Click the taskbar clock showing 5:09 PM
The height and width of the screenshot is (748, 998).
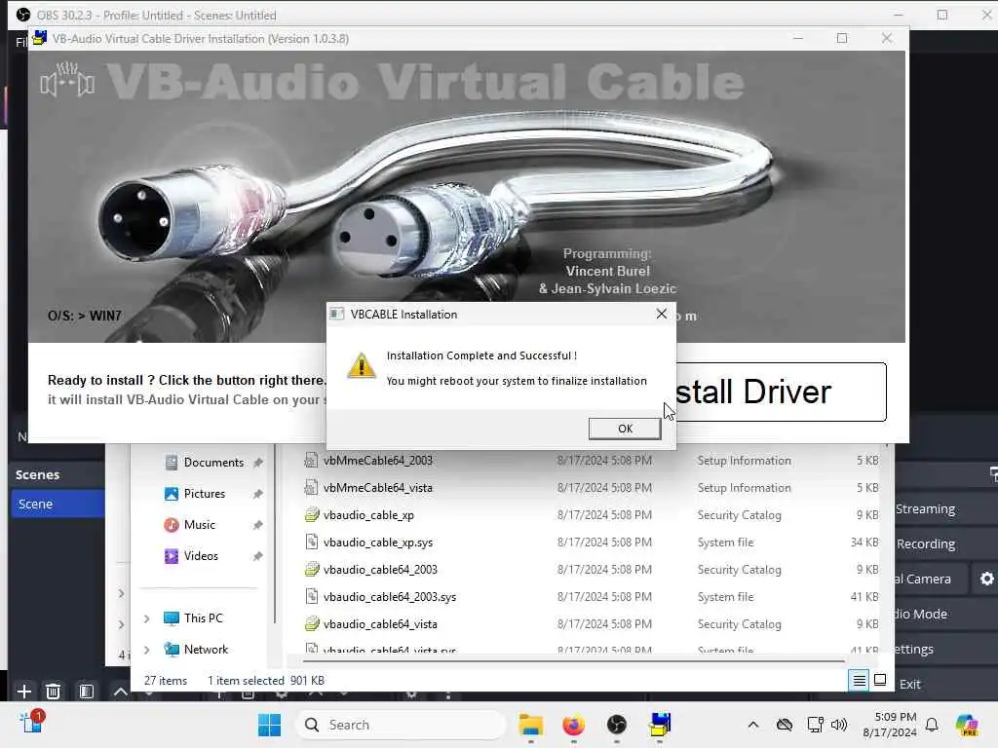(x=889, y=725)
